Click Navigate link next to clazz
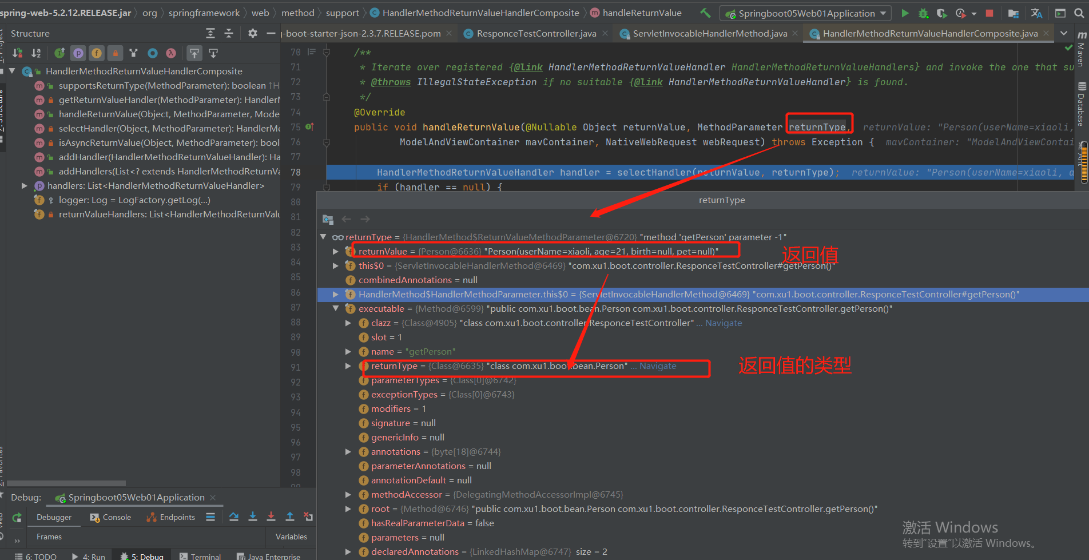The height and width of the screenshot is (560, 1089). click(724, 323)
